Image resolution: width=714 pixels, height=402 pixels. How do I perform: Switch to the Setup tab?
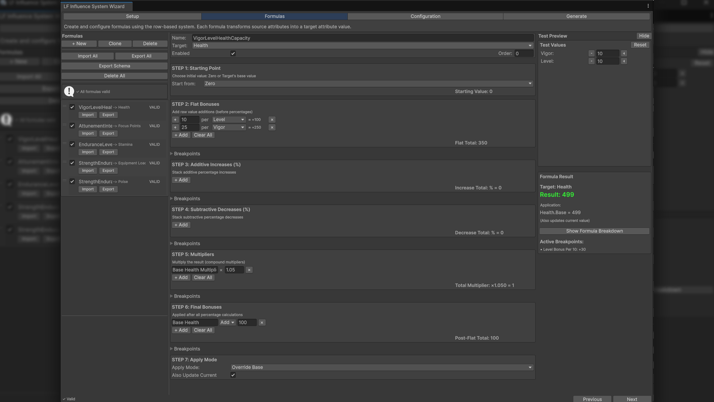tap(132, 16)
